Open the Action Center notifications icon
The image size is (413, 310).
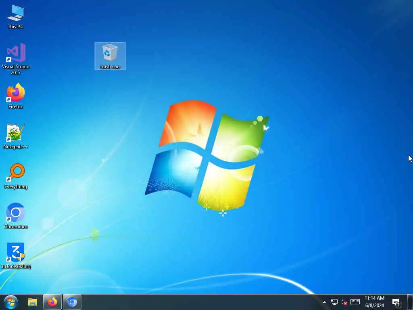click(x=396, y=302)
